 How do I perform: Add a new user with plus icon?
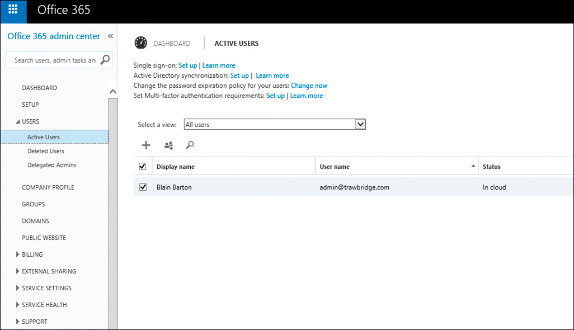[146, 145]
